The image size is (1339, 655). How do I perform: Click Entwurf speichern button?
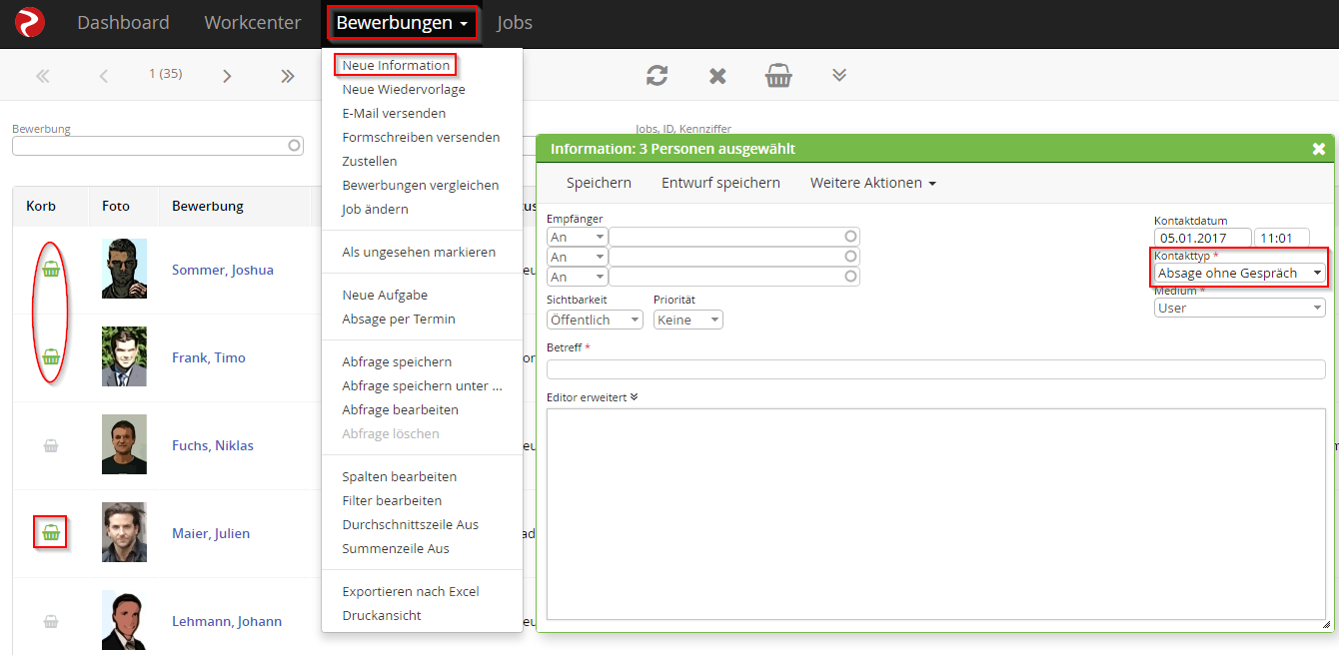coord(720,183)
